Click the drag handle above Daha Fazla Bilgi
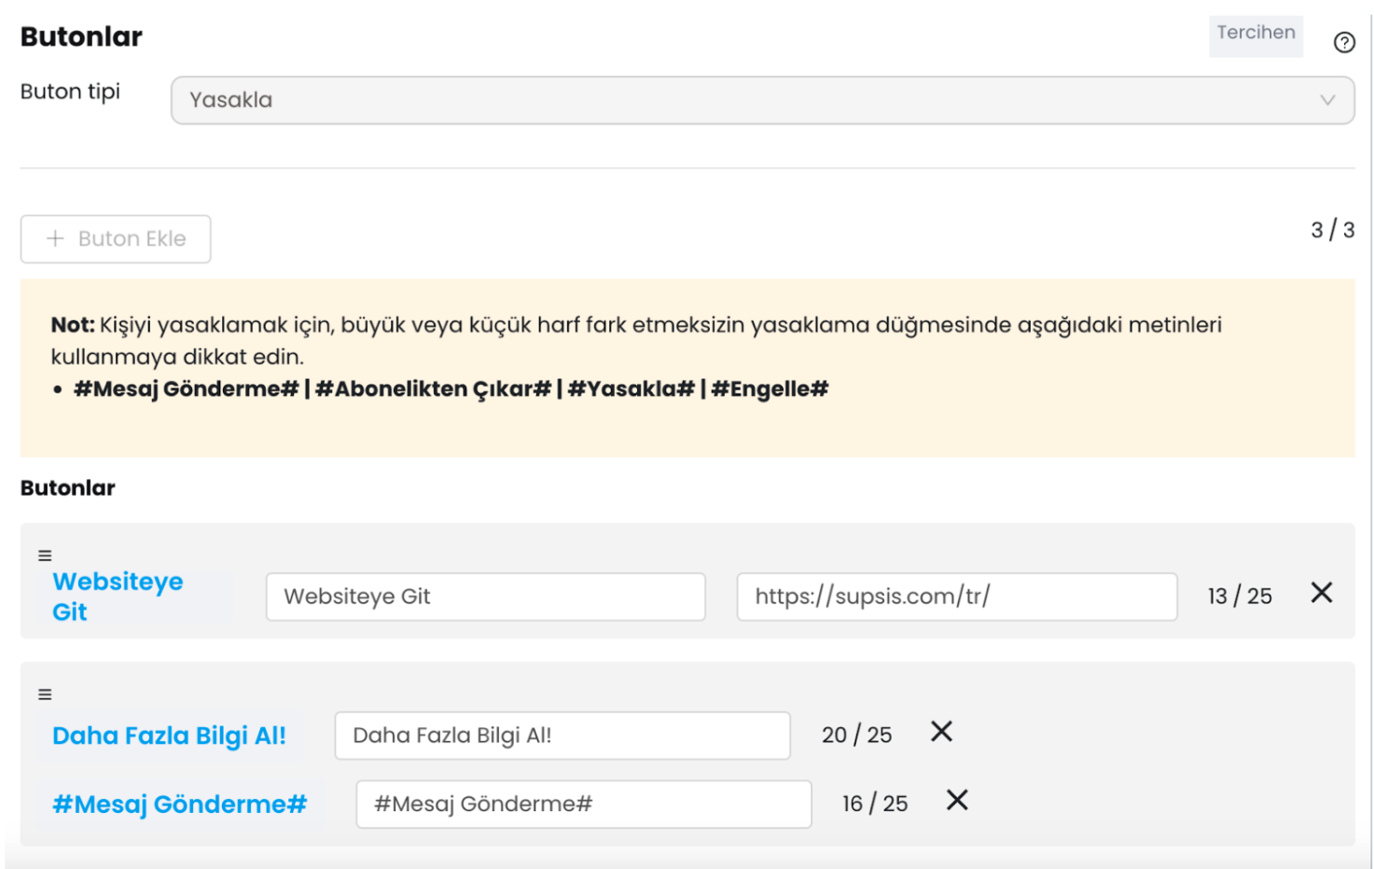Viewport: 1374px width, 869px height. tap(45, 695)
